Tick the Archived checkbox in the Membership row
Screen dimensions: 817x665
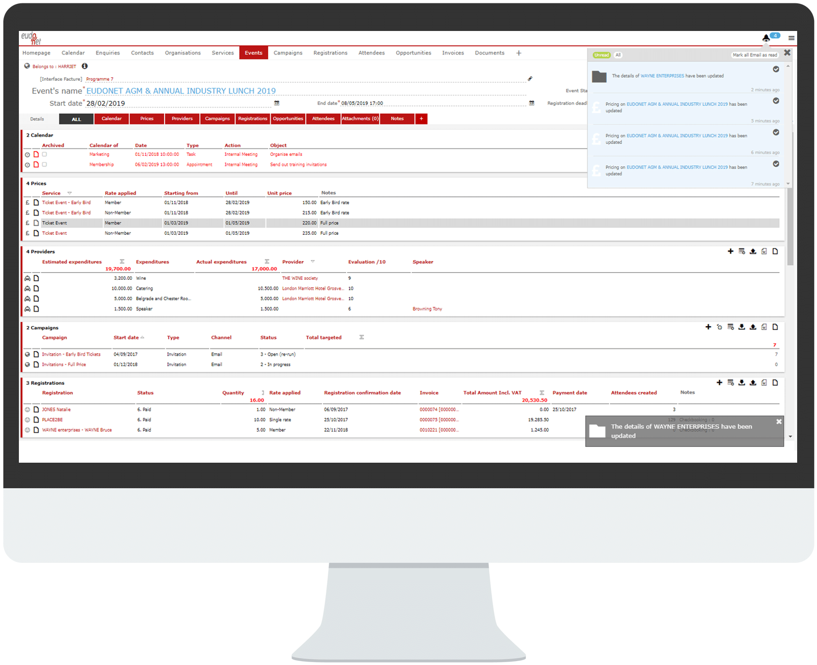(x=45, y=165)
